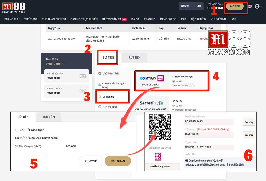Open THỂ THAO menu

click(x=31, y=19)
